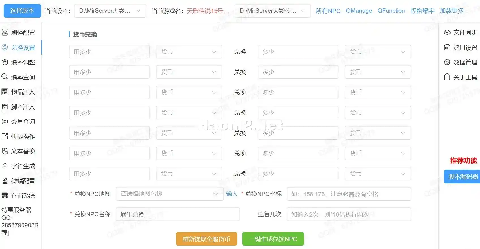Select 货币兑换 section title text
Viewport: 480px width, 249px height.
[x=85, y=34]
